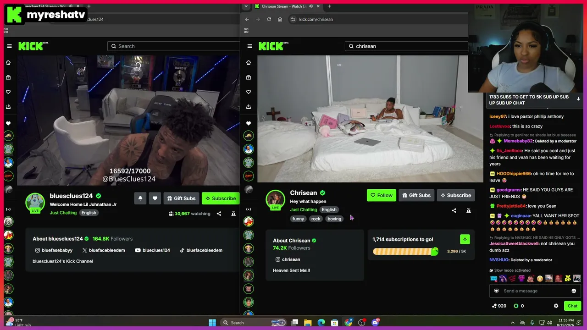
Task: Click Send a message chat field
Action: [x=535, y=291]
